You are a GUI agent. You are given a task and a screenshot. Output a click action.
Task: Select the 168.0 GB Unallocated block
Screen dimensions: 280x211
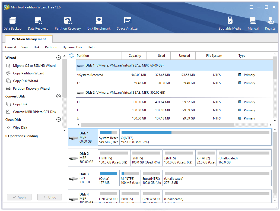tap(244, 158)
